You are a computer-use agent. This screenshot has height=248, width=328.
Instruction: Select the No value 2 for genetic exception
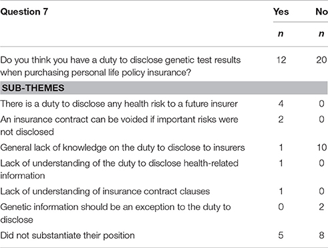pos(321,207)
